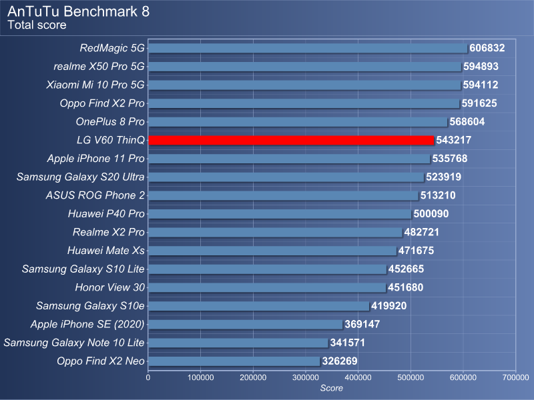This screenshot has height=400, width=534.
Task: Select the 'Huawei Mate Xs' label
Action: pos(106,251)
